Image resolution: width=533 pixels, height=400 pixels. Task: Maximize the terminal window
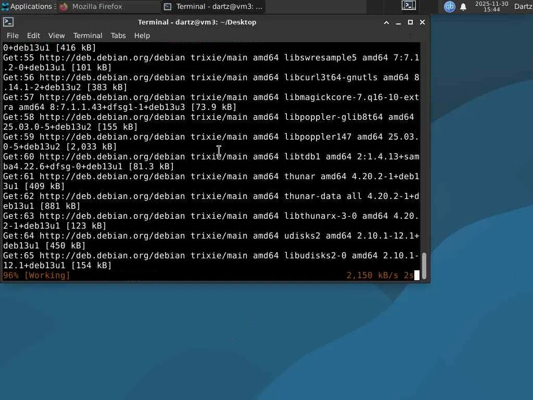[410, 22]
